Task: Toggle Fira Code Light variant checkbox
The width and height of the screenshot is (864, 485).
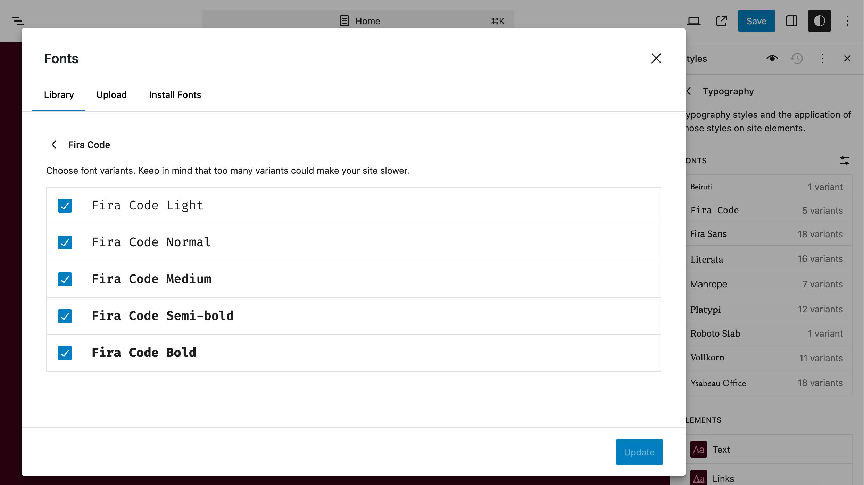Action: 65,205
